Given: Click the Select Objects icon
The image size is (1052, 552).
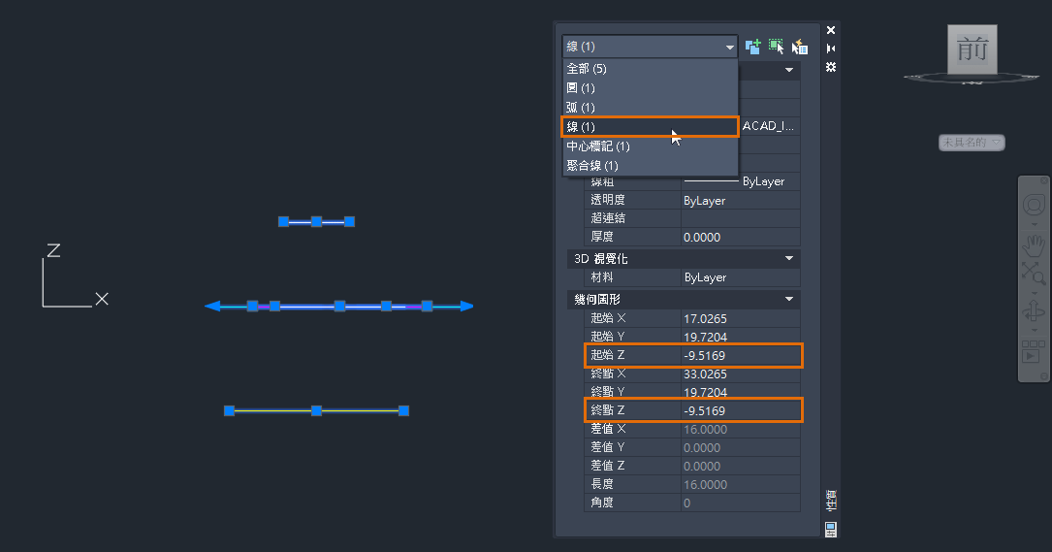Looking at the screenshot, I should click(x=776, y=46).
